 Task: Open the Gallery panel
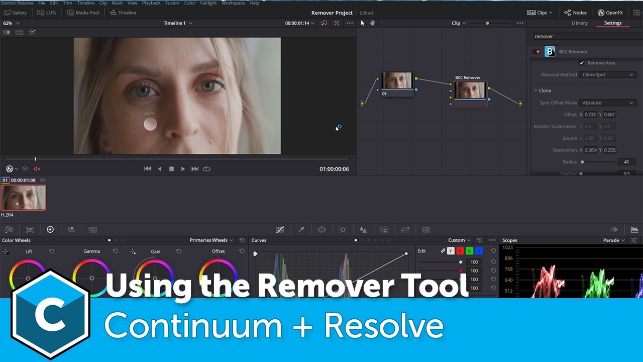pos(16,13)
